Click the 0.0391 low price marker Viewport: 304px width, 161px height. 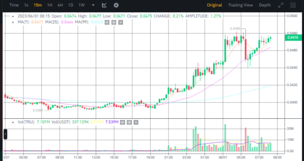point(38,110)
